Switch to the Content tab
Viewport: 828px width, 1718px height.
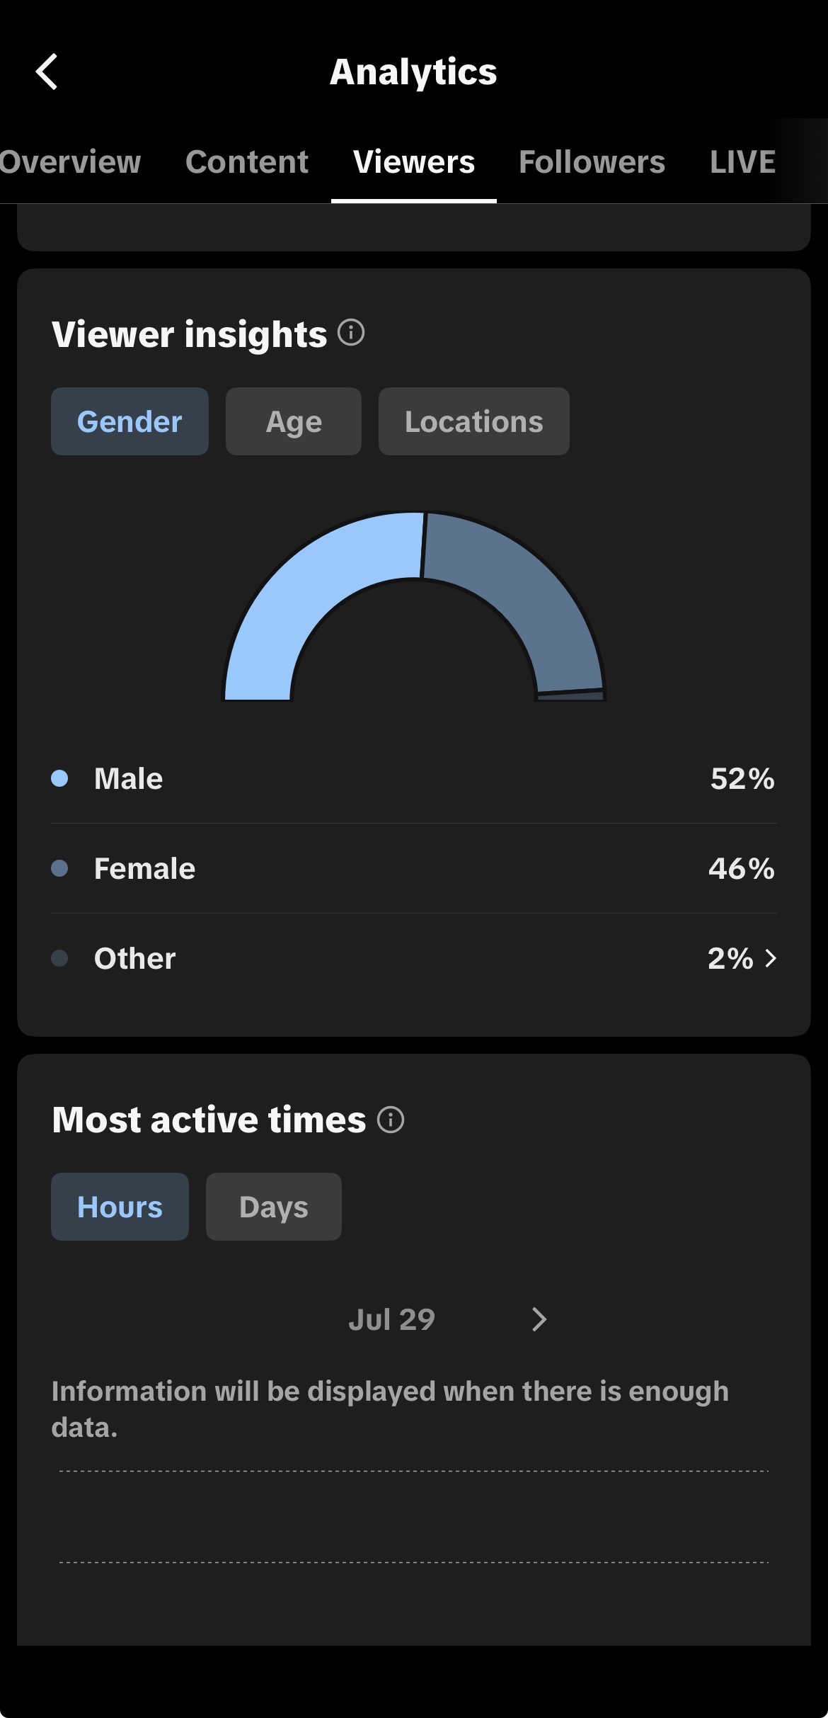(247, 162)
